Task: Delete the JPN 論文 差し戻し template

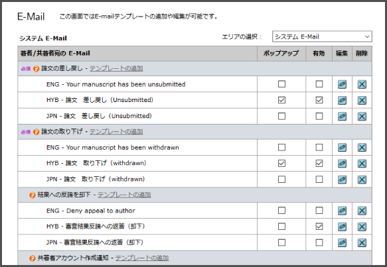Action: click(x=362, y=116)
